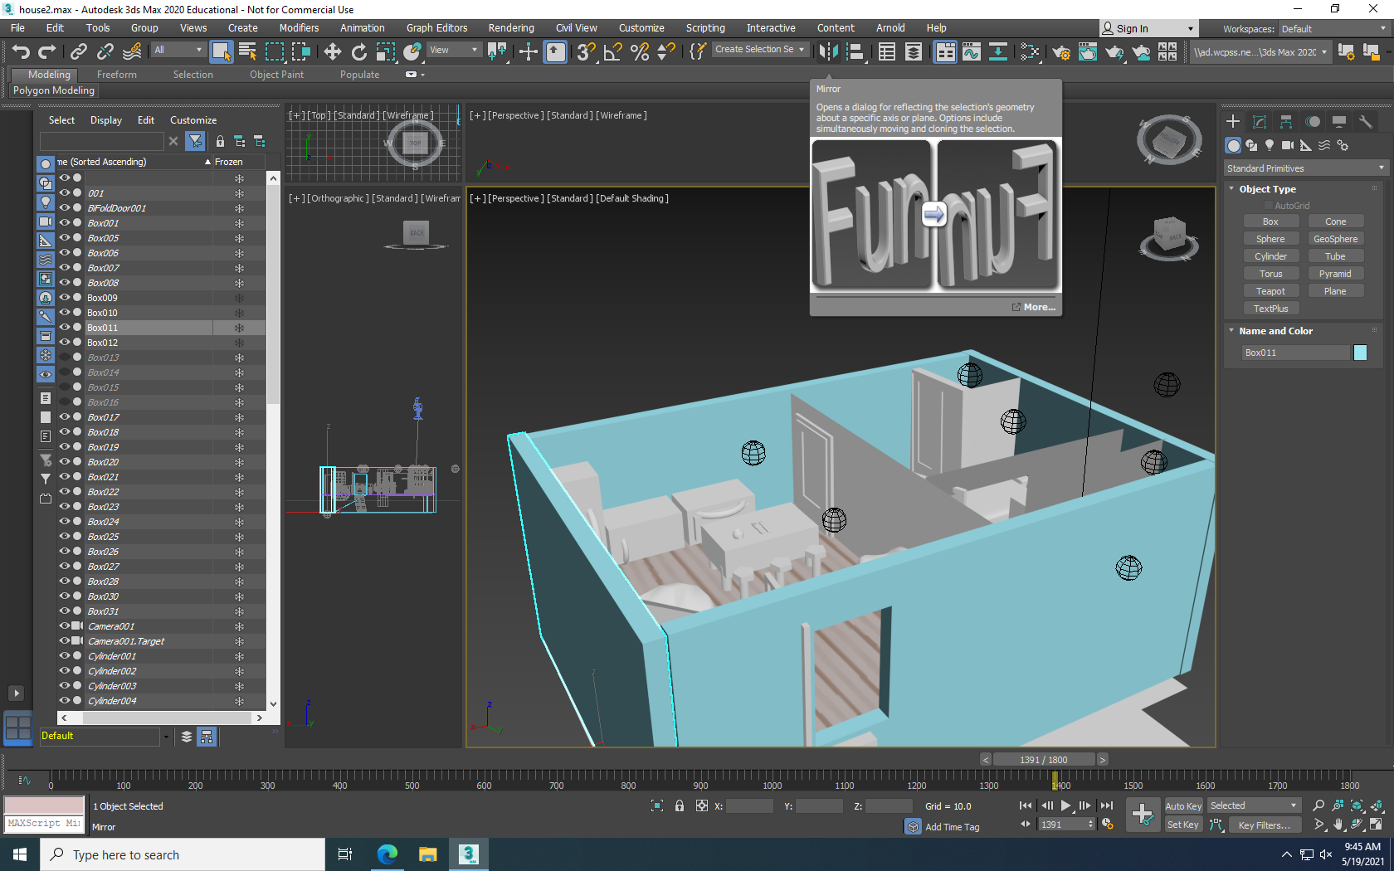This screenshot has width=1394, height=871.
Task: Unfreeze Box001 using its snowflake icon
Action: coord(240,222)
